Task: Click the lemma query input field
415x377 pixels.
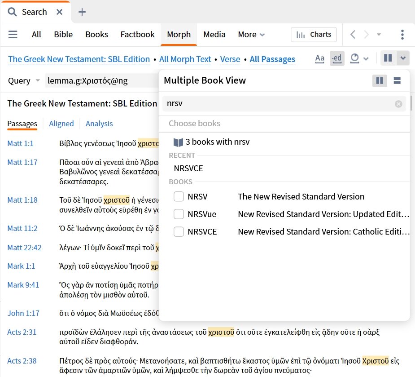Action: pos(102,80)
